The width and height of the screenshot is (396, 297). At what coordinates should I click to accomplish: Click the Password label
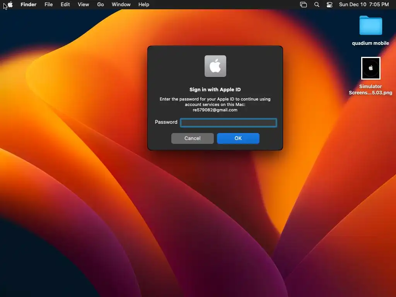[166, 122]
